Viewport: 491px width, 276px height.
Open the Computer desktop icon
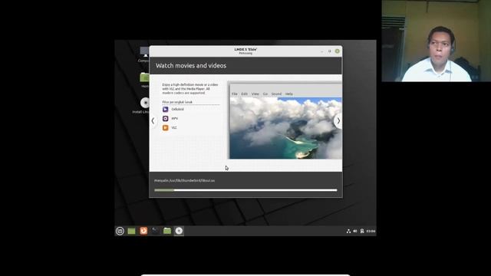click(x=144, y=54)
